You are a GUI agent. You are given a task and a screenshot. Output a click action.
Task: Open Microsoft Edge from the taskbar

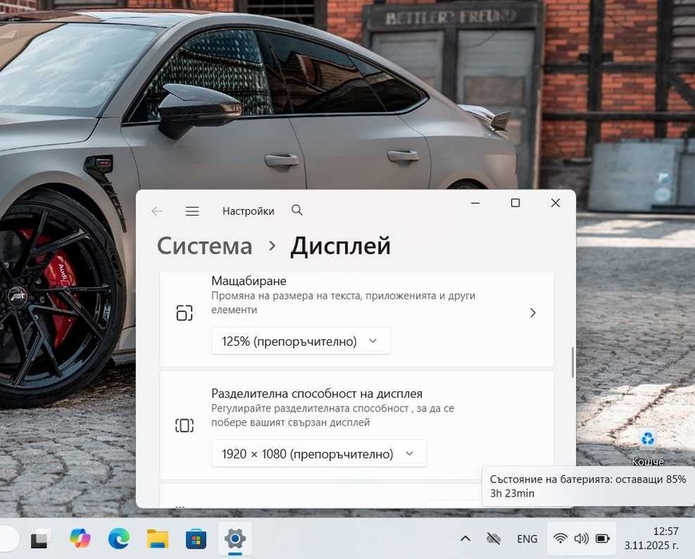119,538
